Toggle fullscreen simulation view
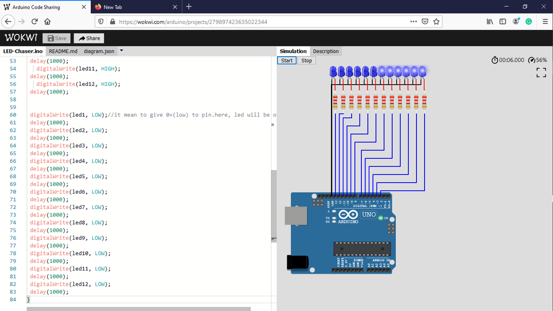The image size is (553, 311). tap(541, 73)
